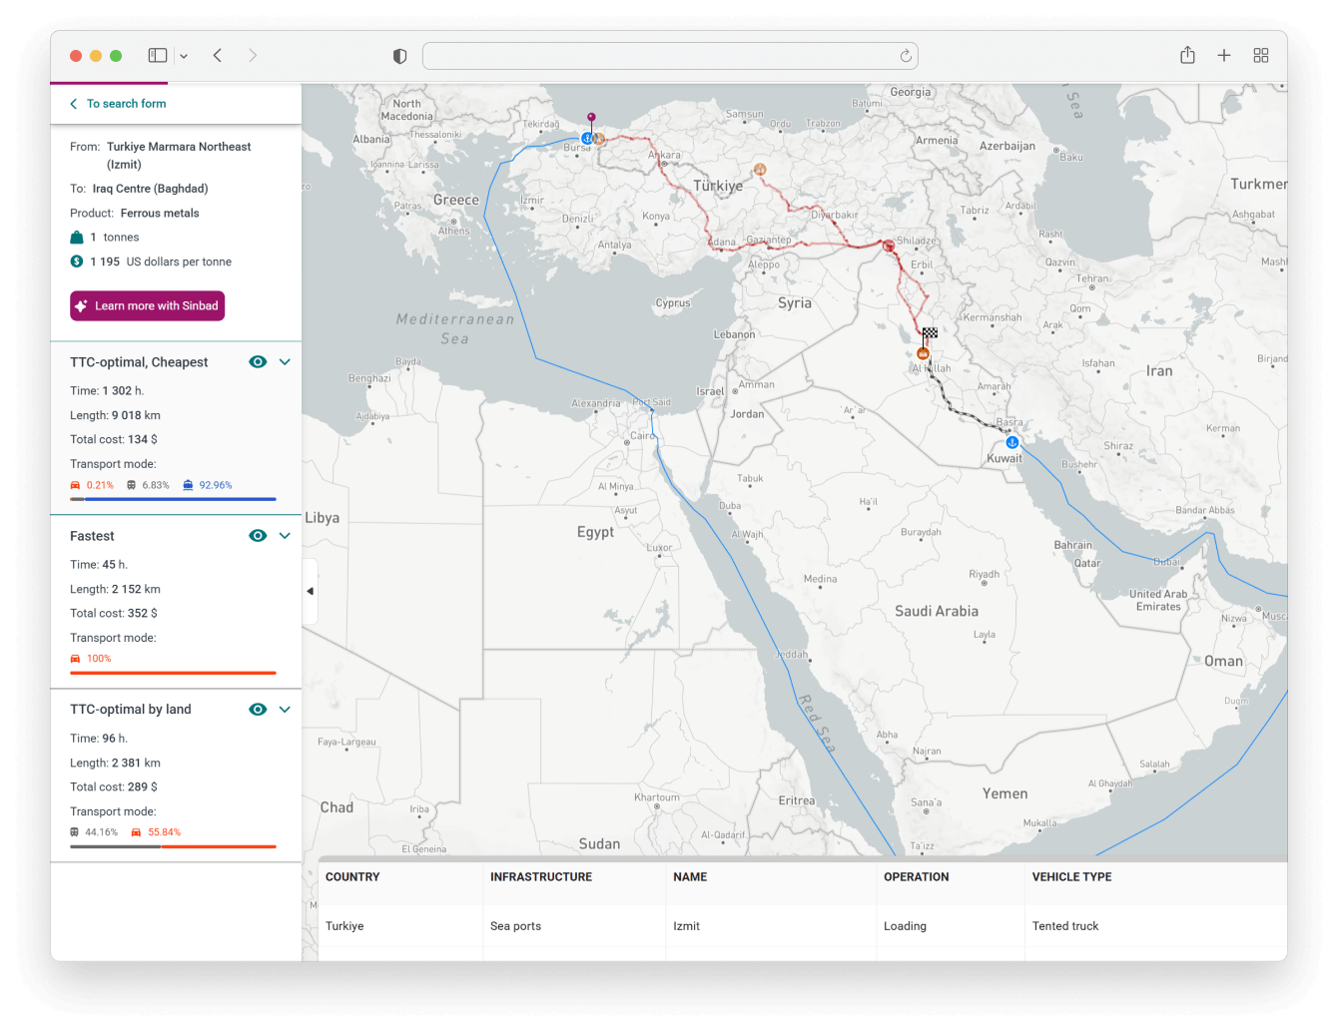The image size is (1338, 1032).
Task: Expand the TTC-optimal, Cheapest route details
Action: [286, 362]
